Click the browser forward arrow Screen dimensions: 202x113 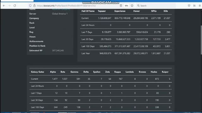(x=9, y=6)
